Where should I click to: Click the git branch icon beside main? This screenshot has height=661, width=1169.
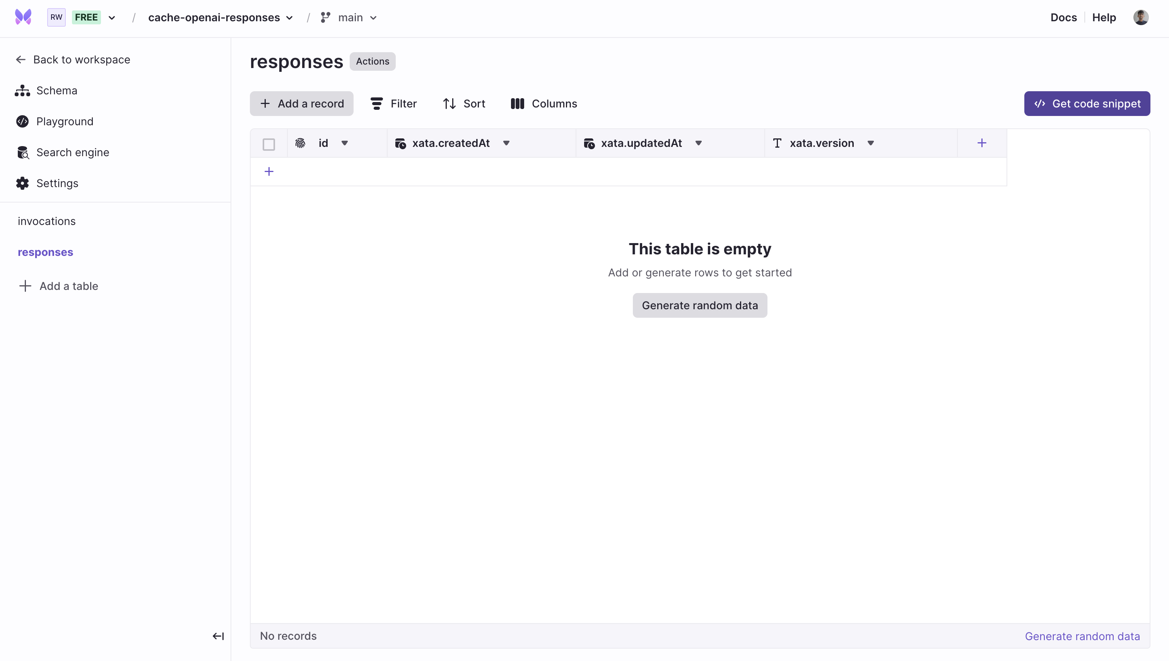click(325, 17)
